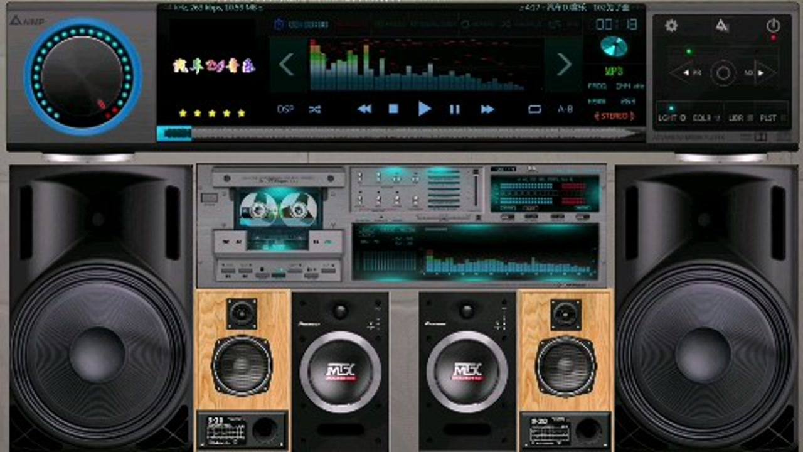803x452 pixels.
Task: Toggle shuffle mode
Action: tap(315, 109)
